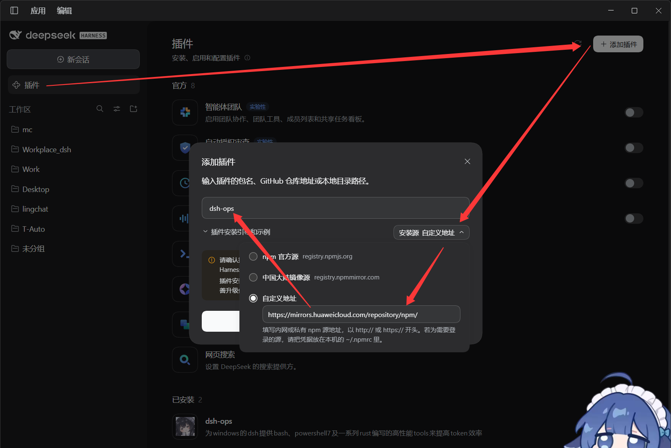Image resolution: width=671 pixels, height=448 pixels.
Task: Expand the 插件安装引导和示例 section
Action: point(237,232)
